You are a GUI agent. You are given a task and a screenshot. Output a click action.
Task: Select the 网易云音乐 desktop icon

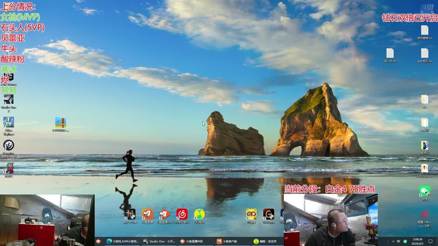[182, 215]
